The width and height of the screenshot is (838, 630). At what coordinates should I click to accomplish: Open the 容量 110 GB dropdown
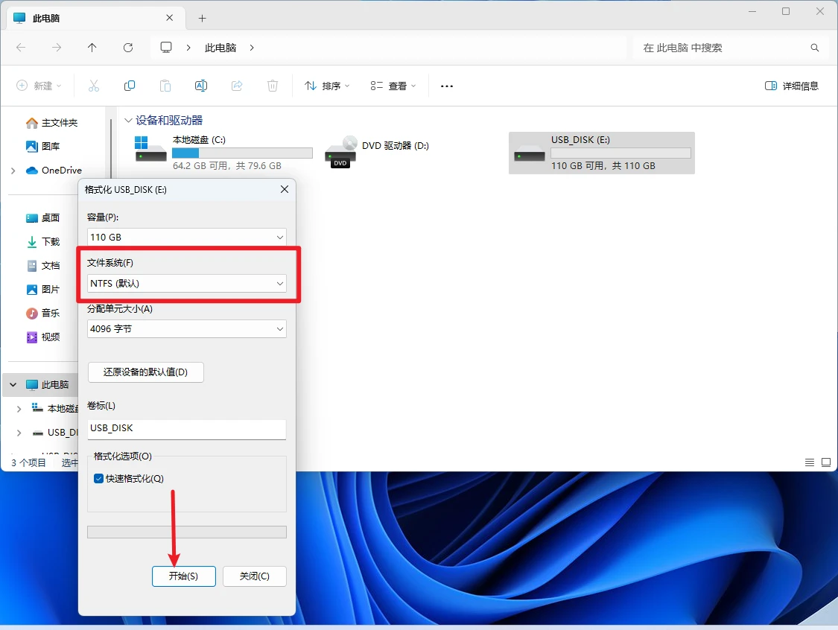(186, 237)
